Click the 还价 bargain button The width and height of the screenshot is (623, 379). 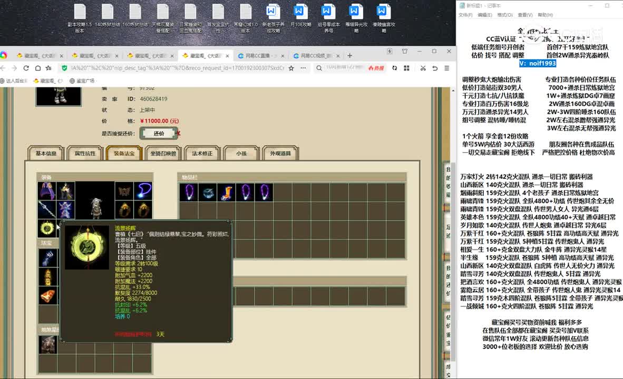[159, 134]
